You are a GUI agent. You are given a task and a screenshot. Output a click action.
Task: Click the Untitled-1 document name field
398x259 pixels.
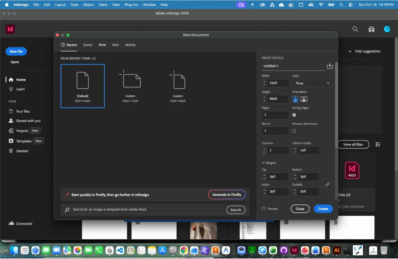click(x=293, y=66)
